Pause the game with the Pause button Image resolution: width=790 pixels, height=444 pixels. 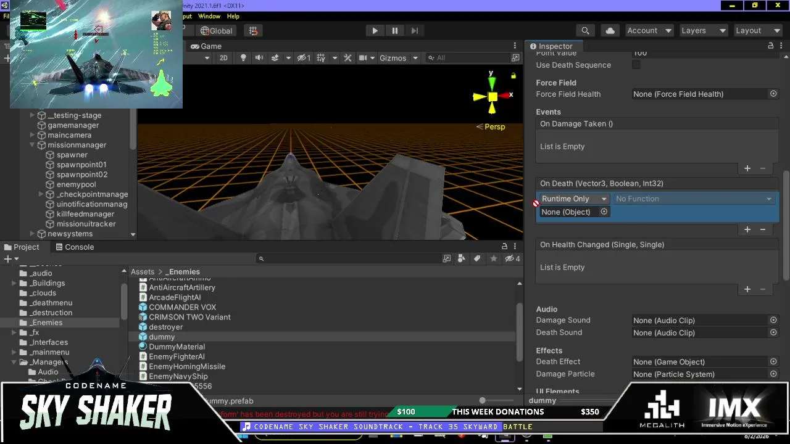[x=395, y=30]
